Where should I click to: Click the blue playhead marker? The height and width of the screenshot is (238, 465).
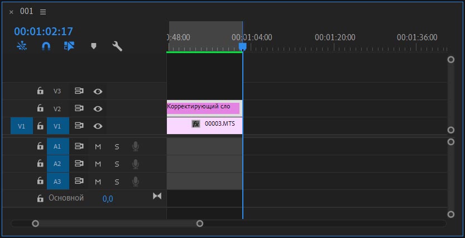pyautogui.click(x=243, y=46)
